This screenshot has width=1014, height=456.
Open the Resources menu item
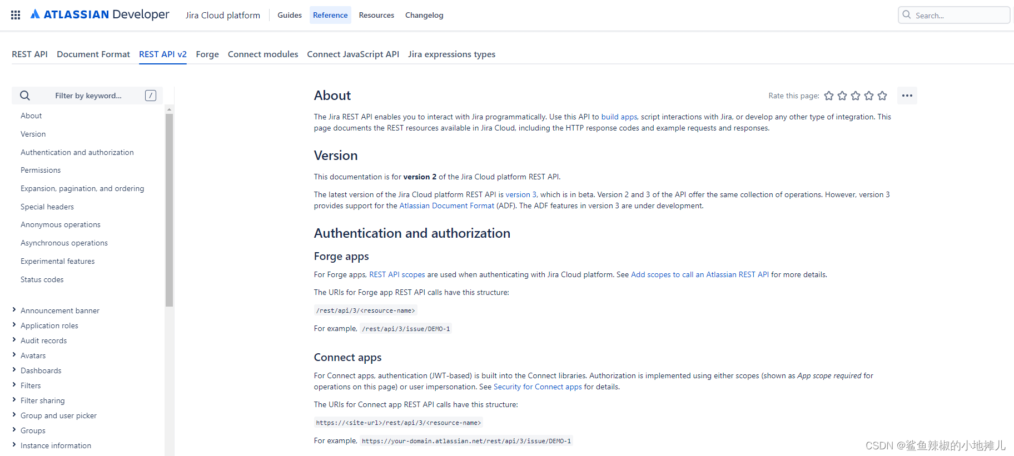376,15
